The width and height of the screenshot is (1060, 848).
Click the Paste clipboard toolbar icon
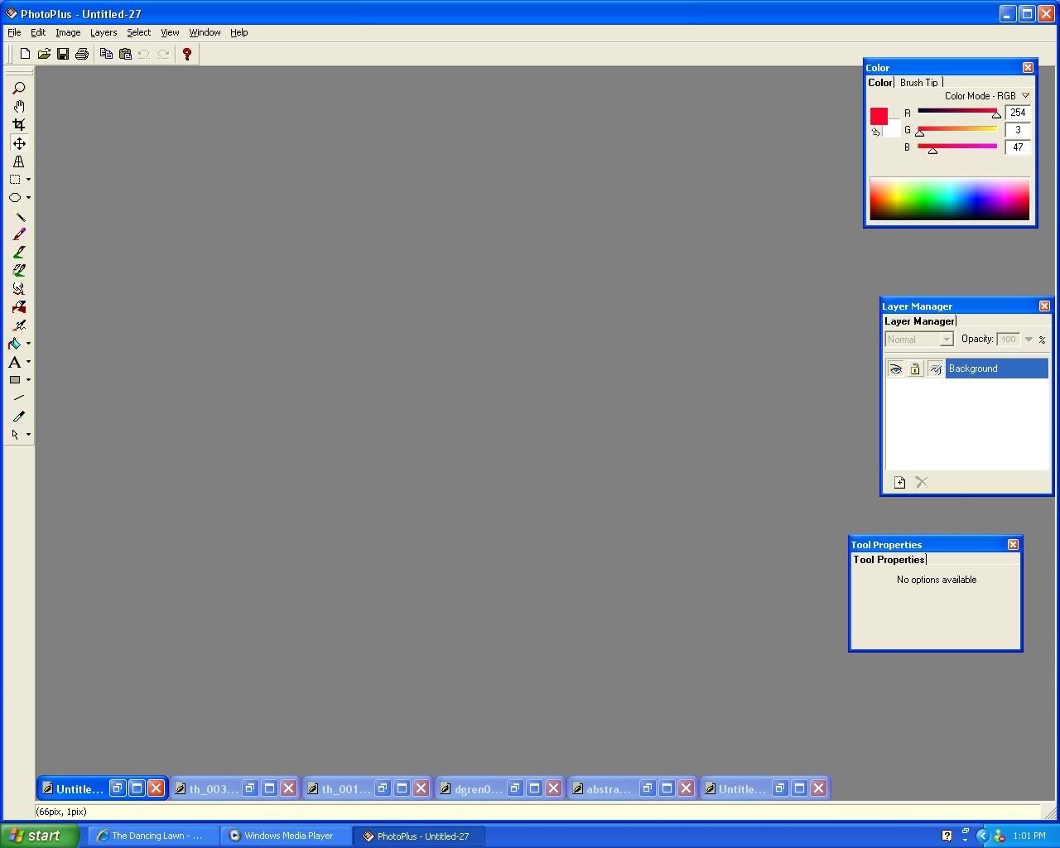click(x=125, y=54)
